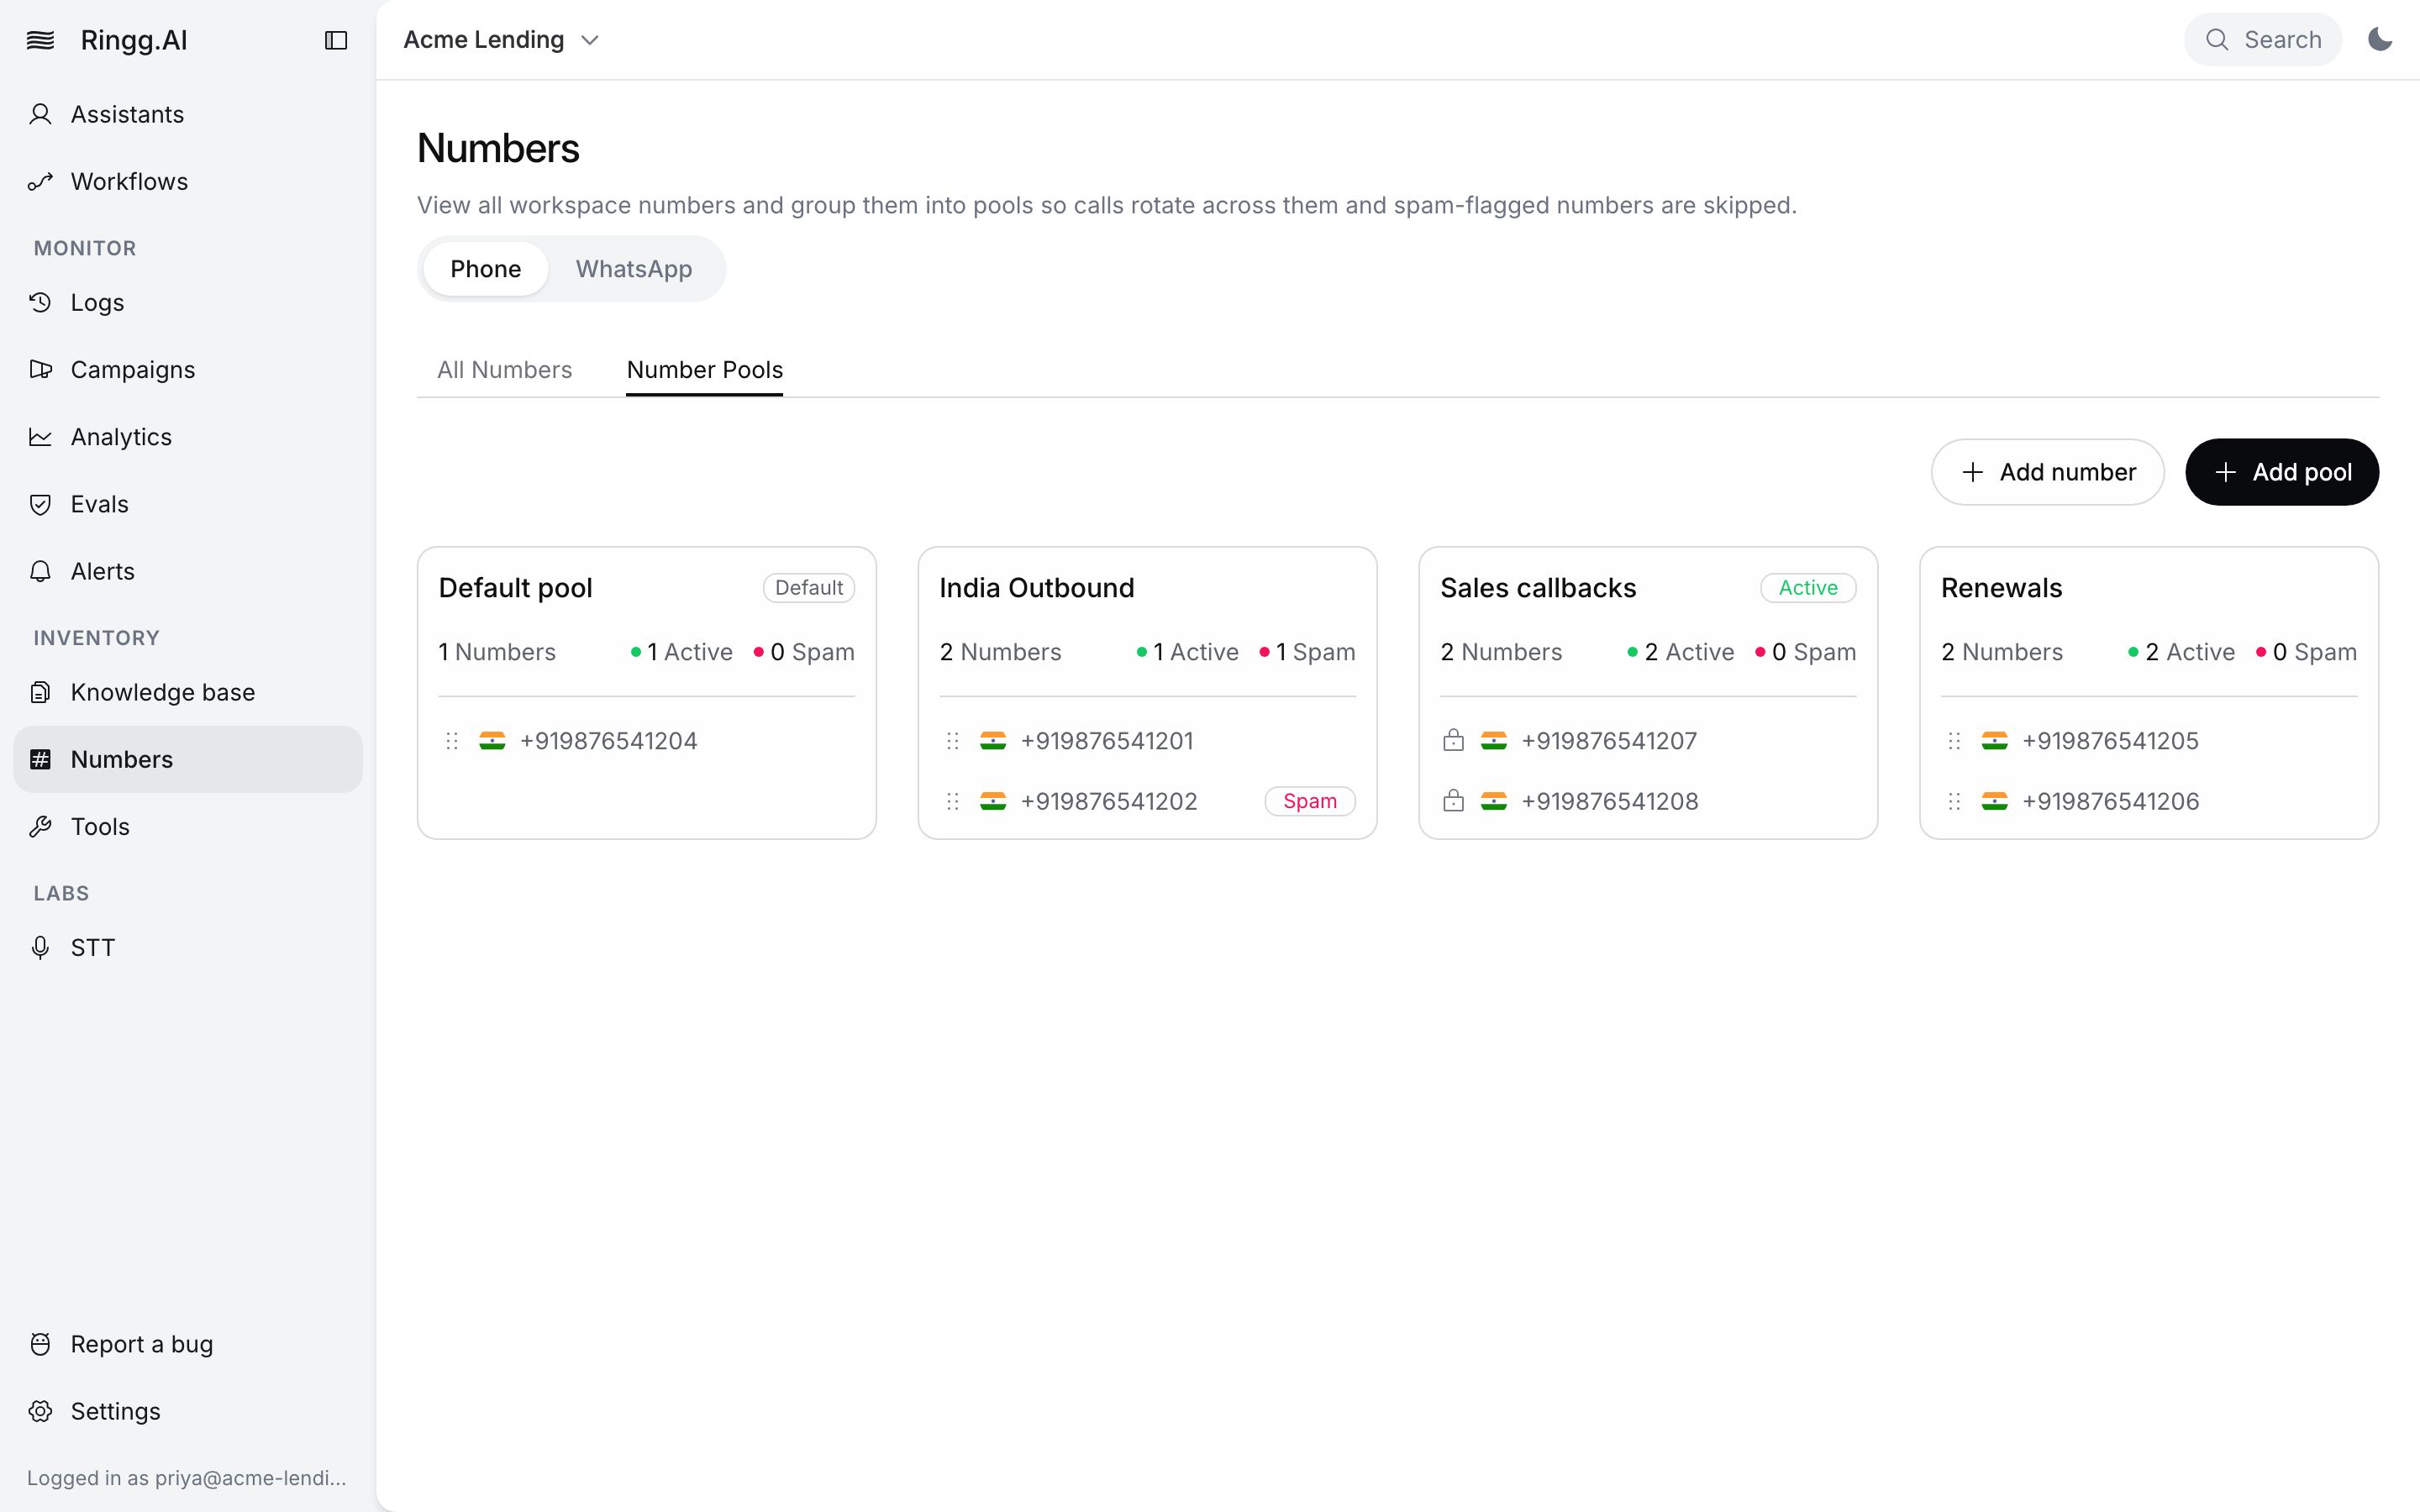Click Report a bug

tap(188, 1344)
